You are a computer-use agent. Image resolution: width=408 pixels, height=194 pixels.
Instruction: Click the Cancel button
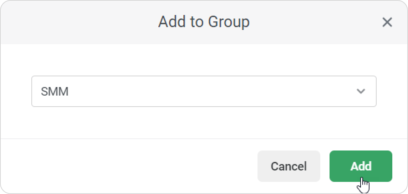pos(289,166)
